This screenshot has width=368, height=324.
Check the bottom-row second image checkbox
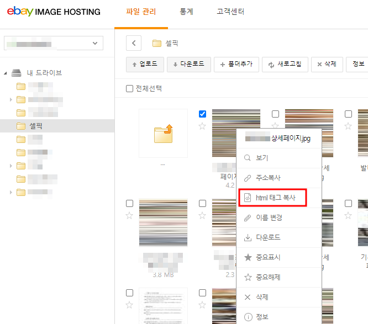(203, 293)
